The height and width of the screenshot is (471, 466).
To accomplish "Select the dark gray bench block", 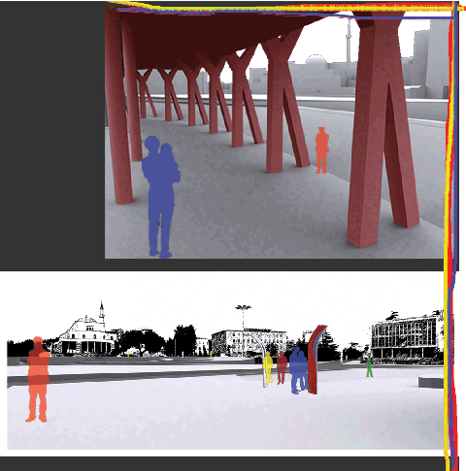I will click(x=431, y=383).
